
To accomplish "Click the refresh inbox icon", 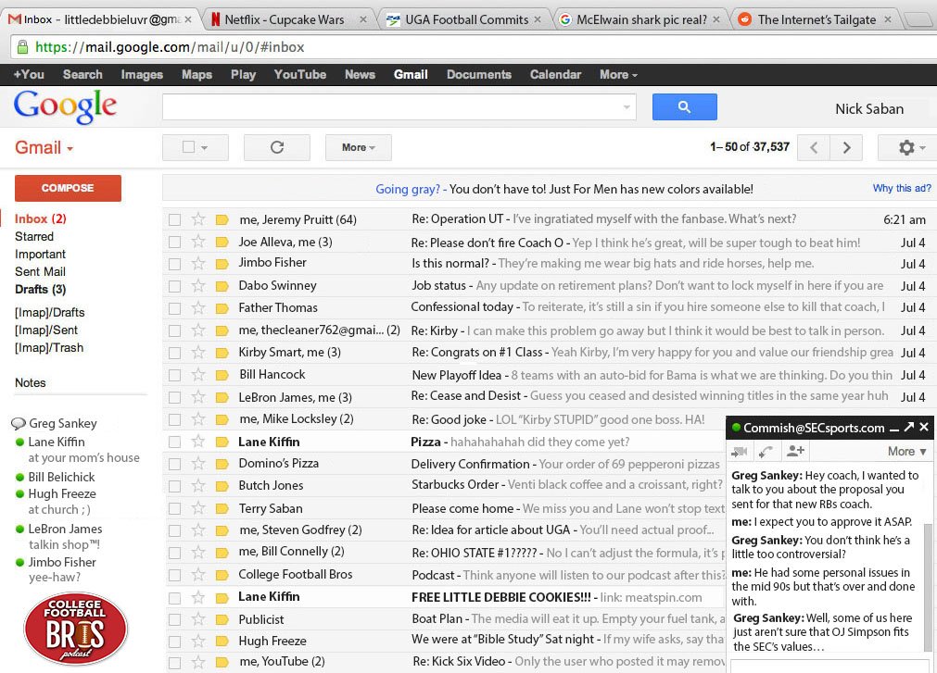I will (x=277, y=147).
